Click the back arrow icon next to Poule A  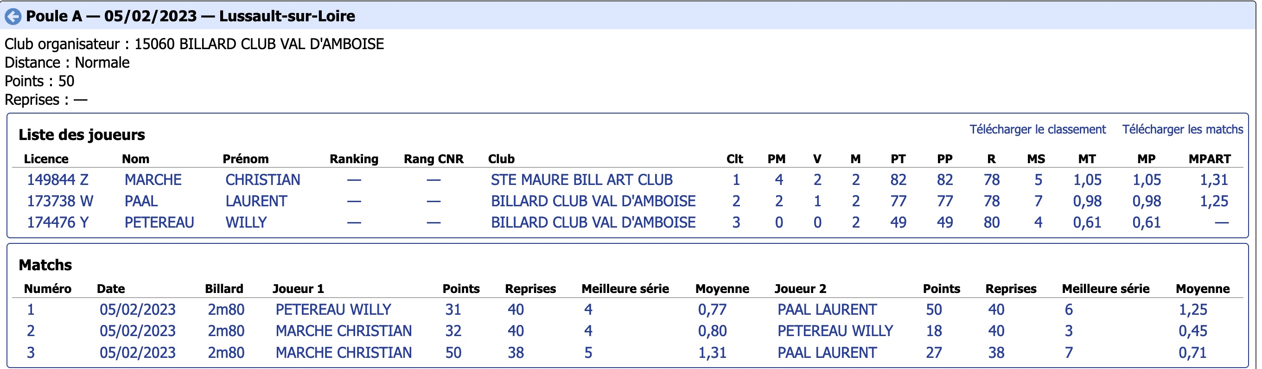coord(13,17)
